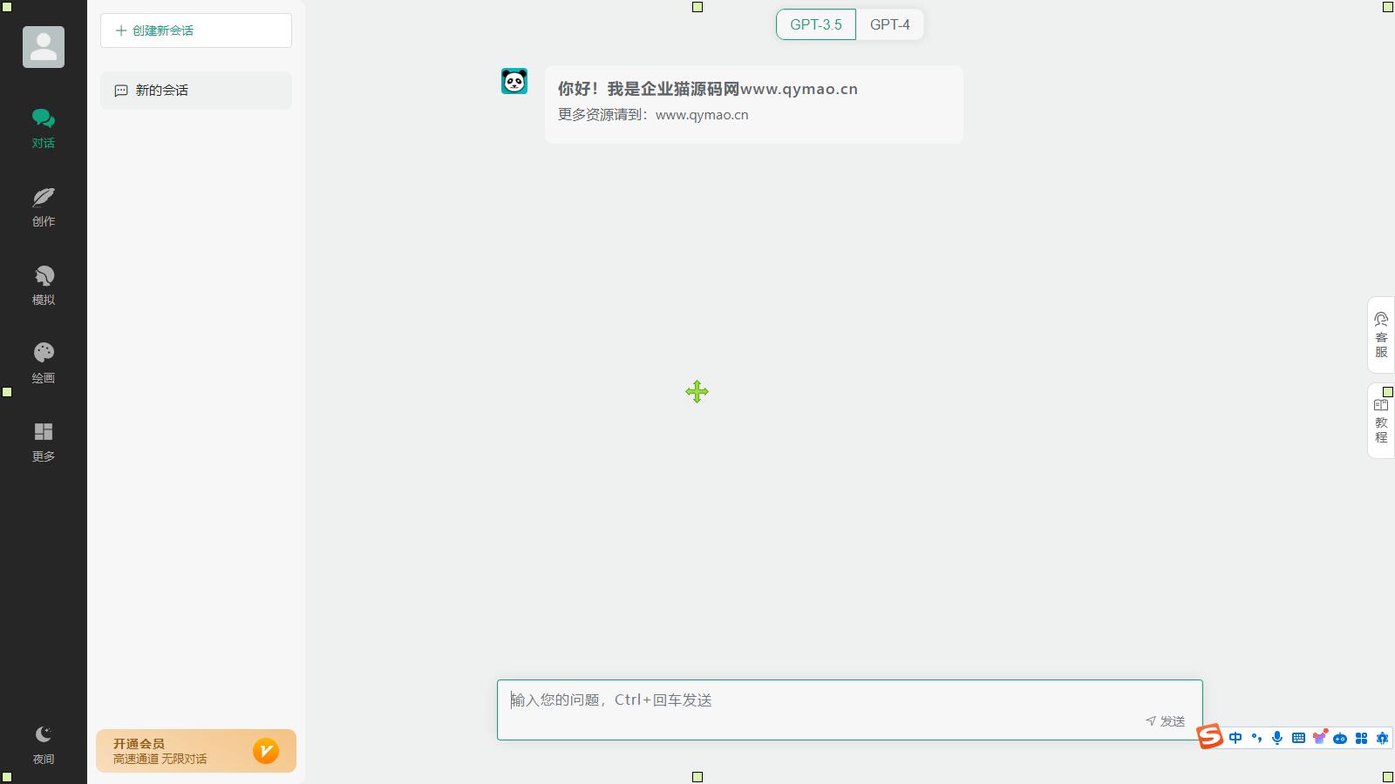The width and height of the screenshot is (1395, 784).
Task: Click the 更多资源请到 www.qymao.cn line
Action: 653,115
